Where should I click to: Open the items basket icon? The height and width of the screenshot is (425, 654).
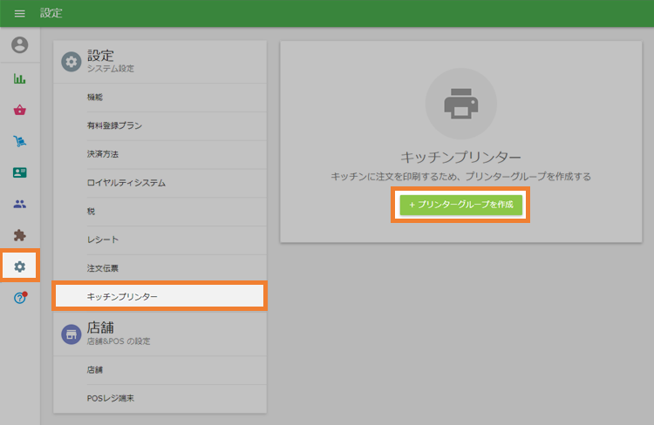19,110
